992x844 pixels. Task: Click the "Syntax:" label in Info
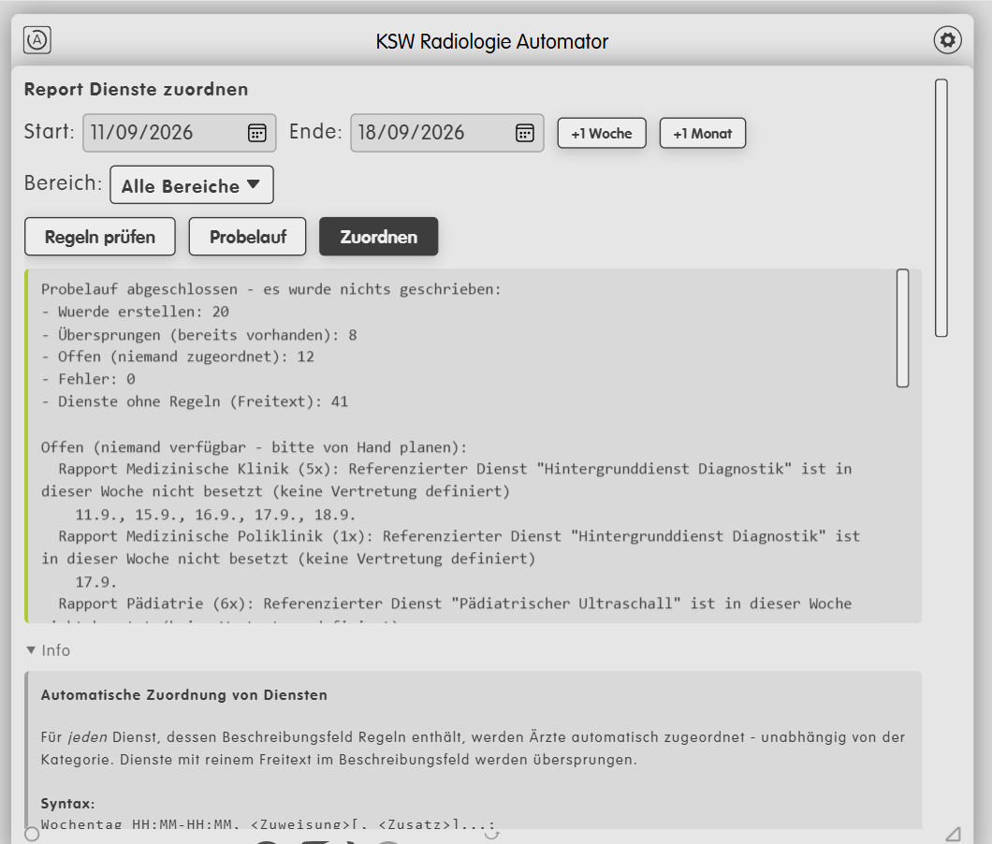67,804
